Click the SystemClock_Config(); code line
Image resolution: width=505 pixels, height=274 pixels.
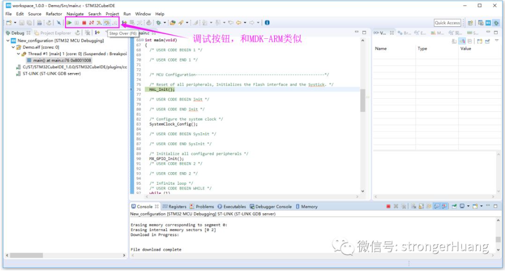point(174,124)
